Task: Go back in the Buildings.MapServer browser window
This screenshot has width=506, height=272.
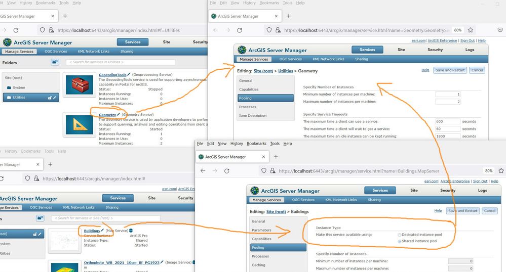Action: pyautogui.click(x=203, y=171)
